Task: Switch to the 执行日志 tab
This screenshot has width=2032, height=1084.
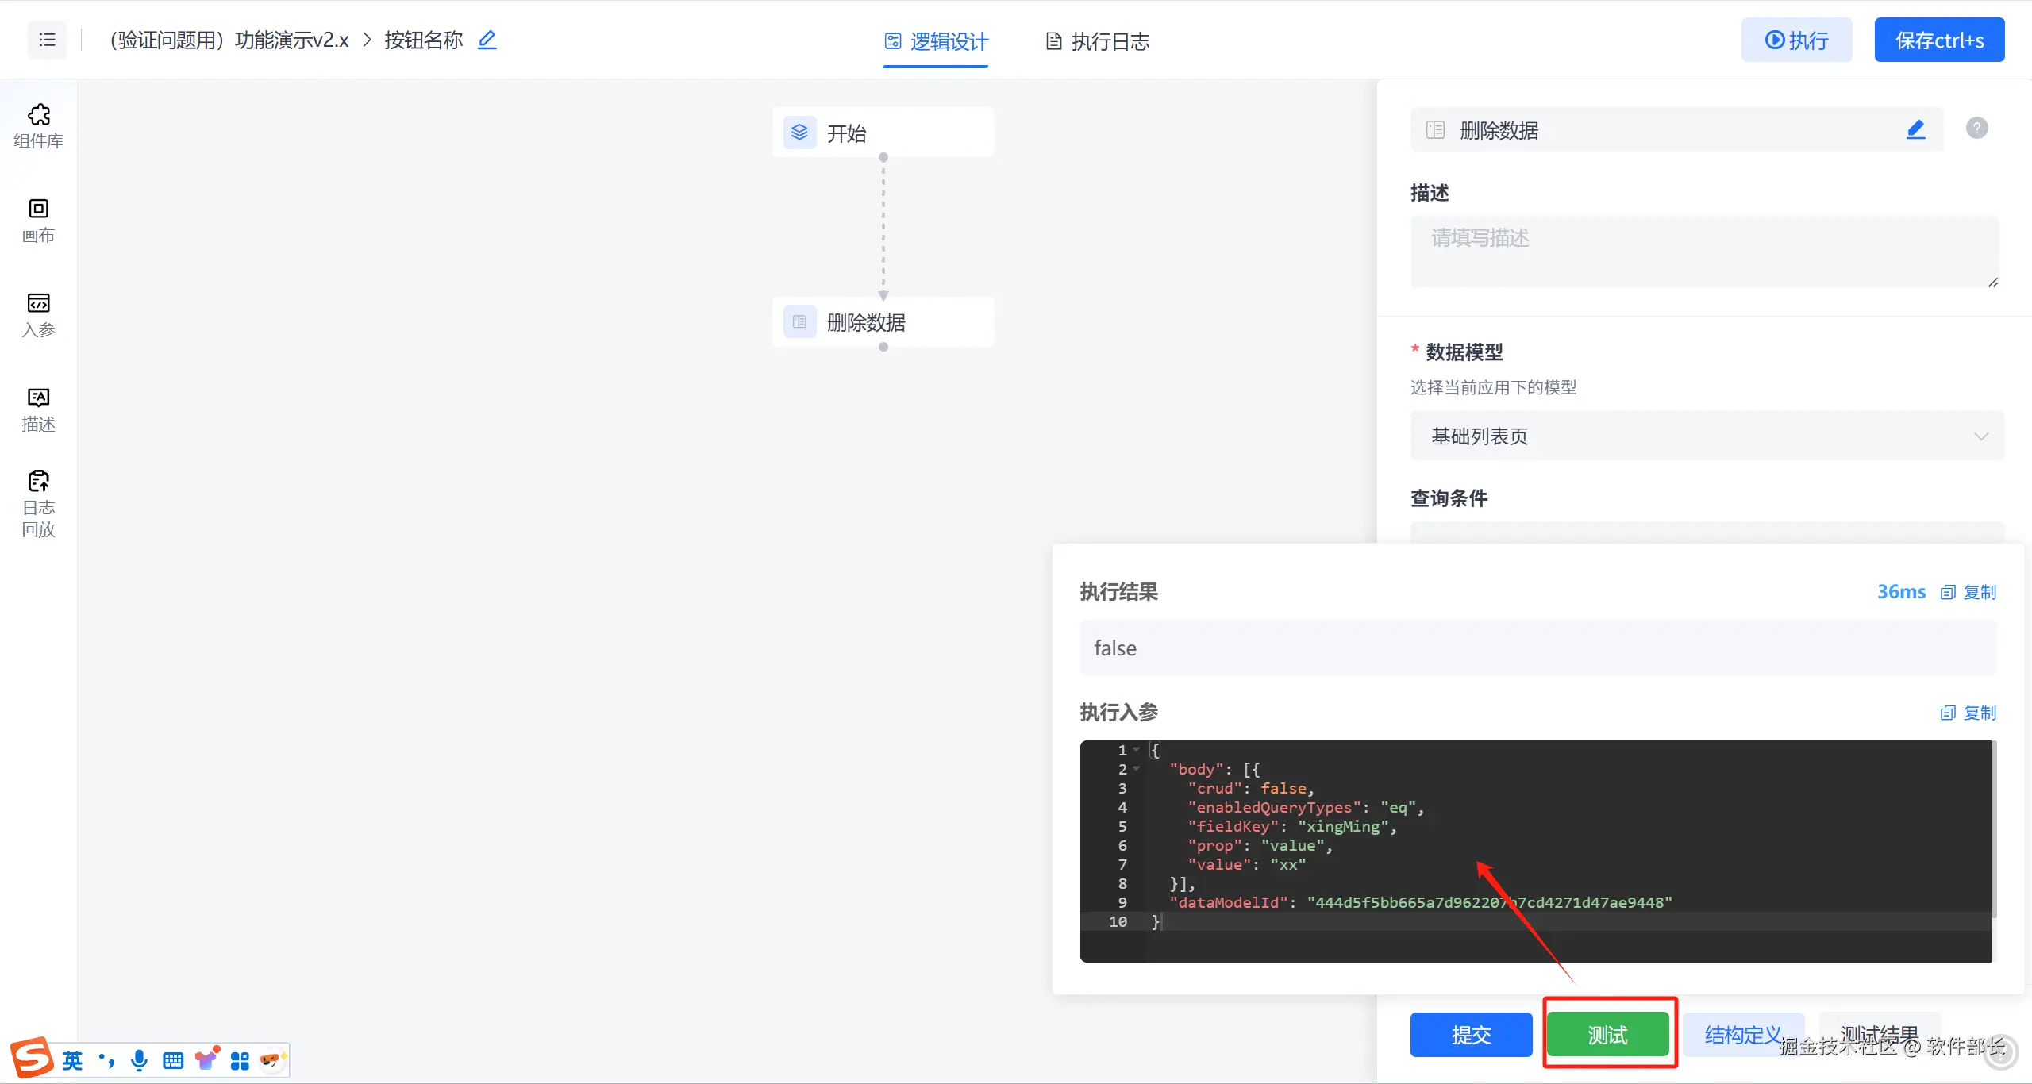Action: click(1098, 41)
